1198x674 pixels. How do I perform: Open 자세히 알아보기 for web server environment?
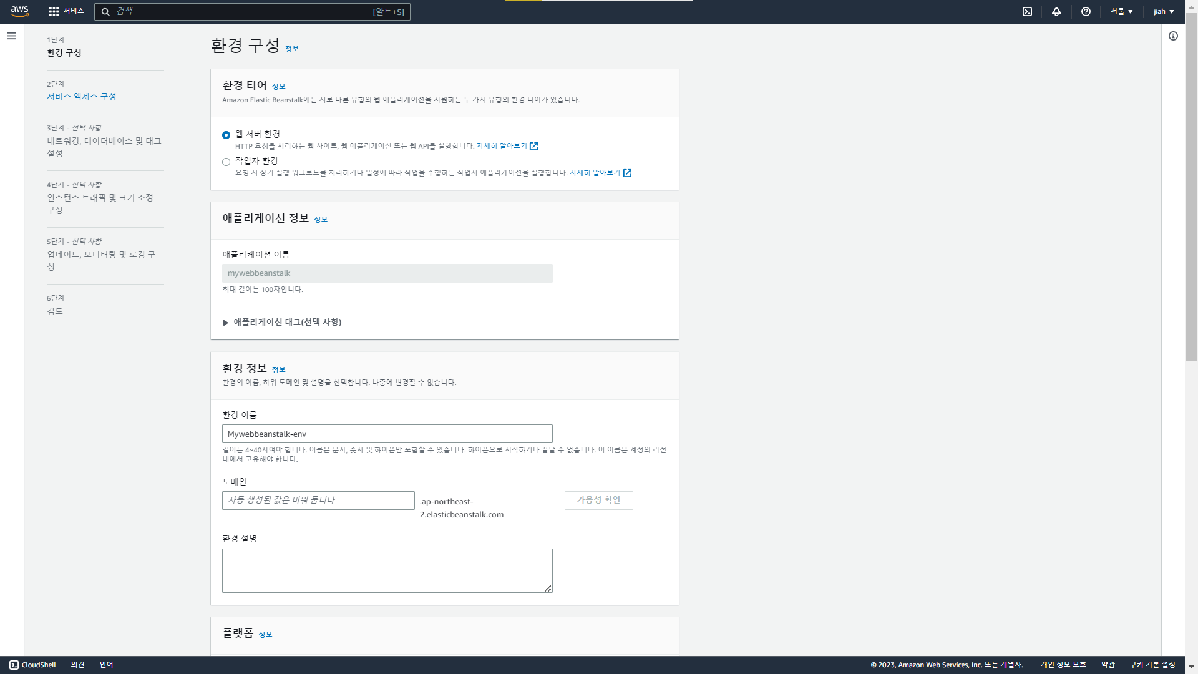click(x=502, y=146)
